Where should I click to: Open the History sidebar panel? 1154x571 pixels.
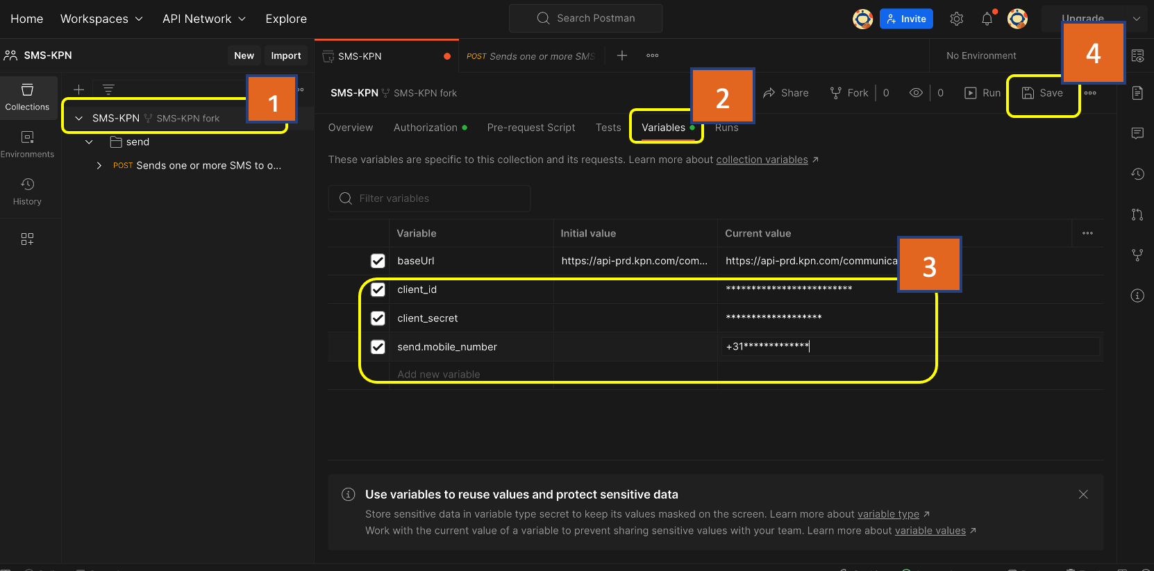coord(27,191)
